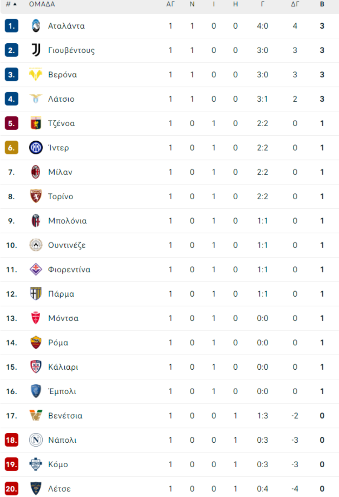Click the red rank 20 badge
The width and height of the screenshot is (339, 497).
click(11, 489)
